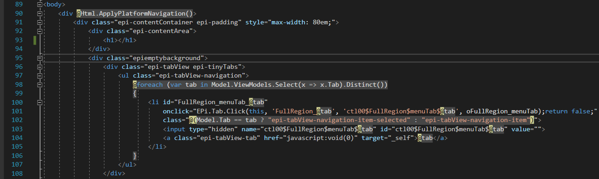Click the closing </ul> tag
599x179 pixels.
click(x=128, y=165)
